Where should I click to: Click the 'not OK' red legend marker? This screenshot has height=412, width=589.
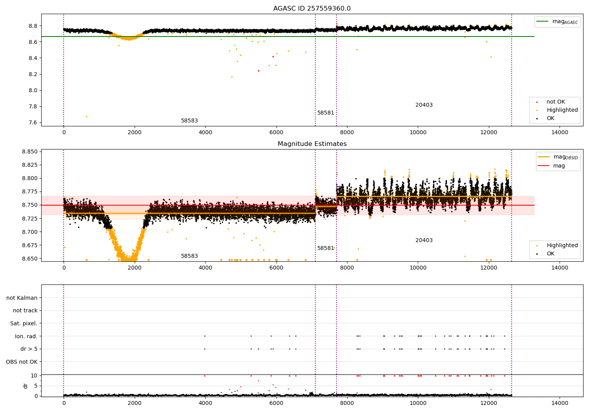[x=537, y=102]
